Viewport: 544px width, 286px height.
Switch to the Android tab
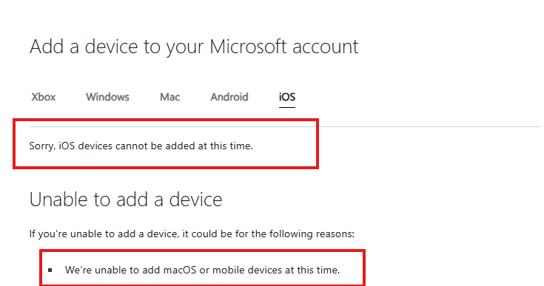click(x=229, y=97)
